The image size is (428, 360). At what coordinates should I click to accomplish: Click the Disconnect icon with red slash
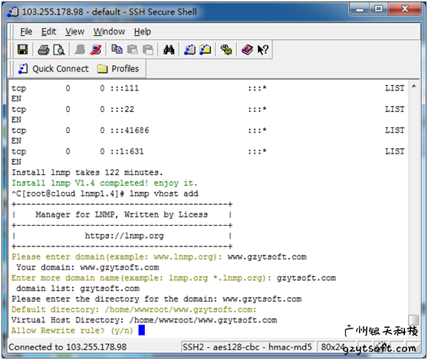point(96,50)
